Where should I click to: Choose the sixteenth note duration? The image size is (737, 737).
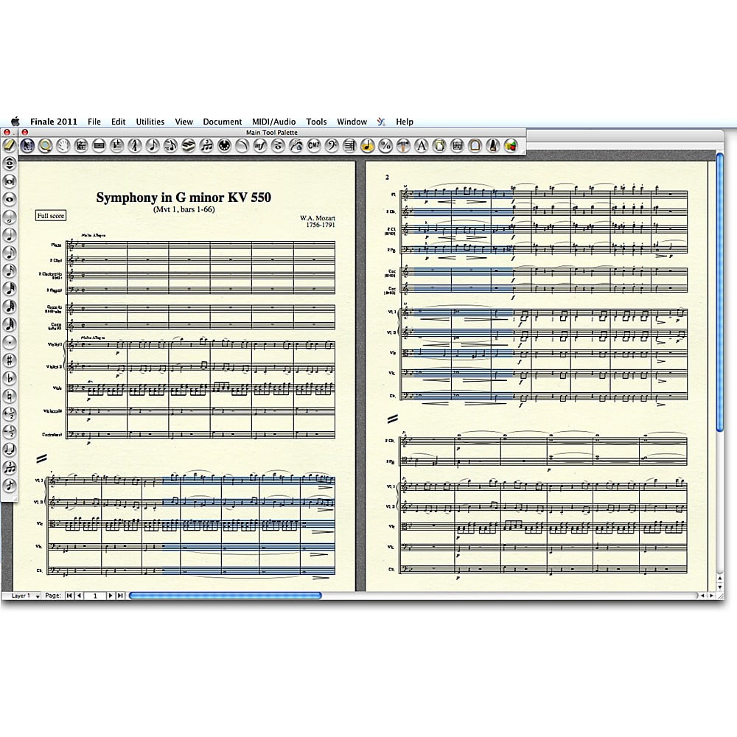coord(10,270)
